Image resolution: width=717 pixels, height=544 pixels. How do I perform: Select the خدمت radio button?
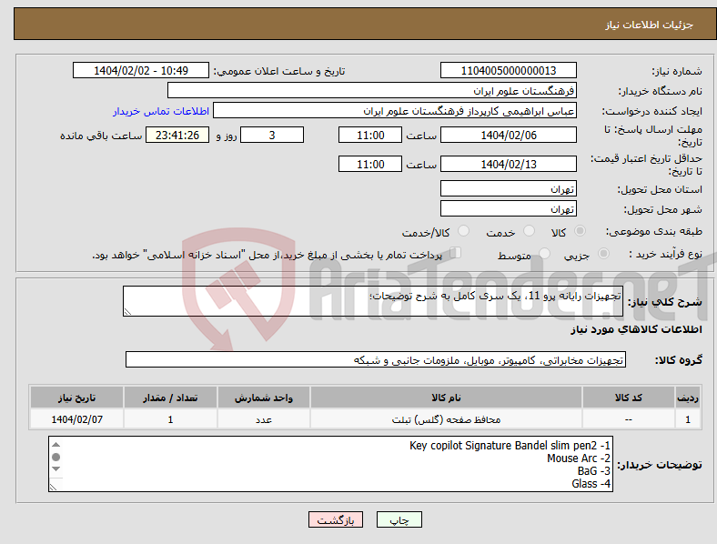[x=529, y=231]
